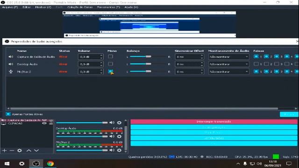The height and width of the screenshot is (168, 299).
Task: Click the green status square in status bar
Action: tap(276, 157)
